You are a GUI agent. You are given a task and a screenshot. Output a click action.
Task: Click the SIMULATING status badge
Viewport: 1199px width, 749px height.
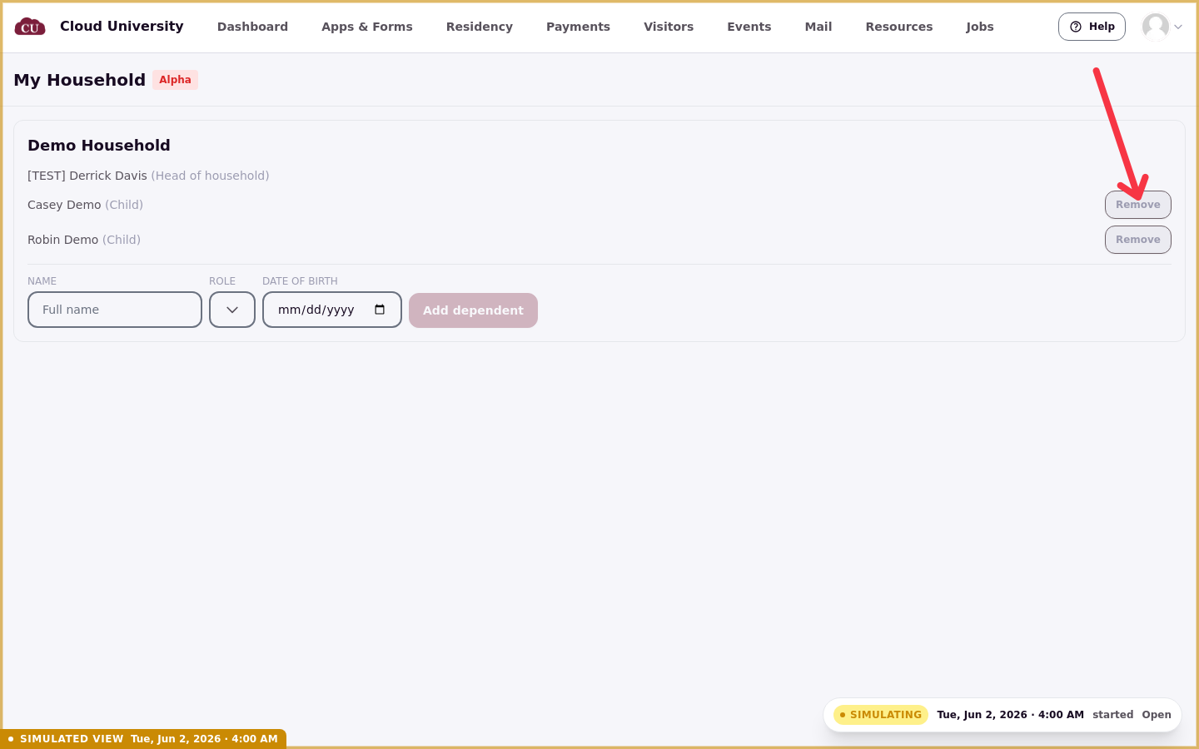(x=881, y=715)
